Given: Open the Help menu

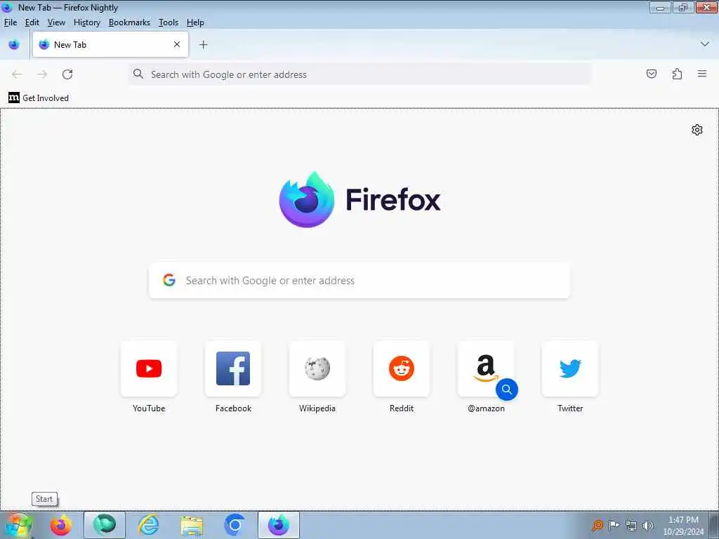Looking at the screenshot, I should [195, 22].
